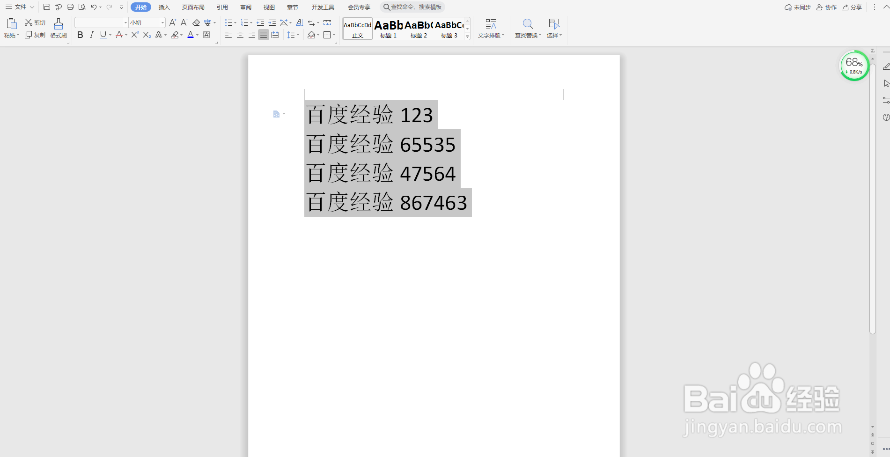Viewport: 890px width, 457px height.
Task: Toggle Strikethrough on selected text
Action: pos(119,35)
